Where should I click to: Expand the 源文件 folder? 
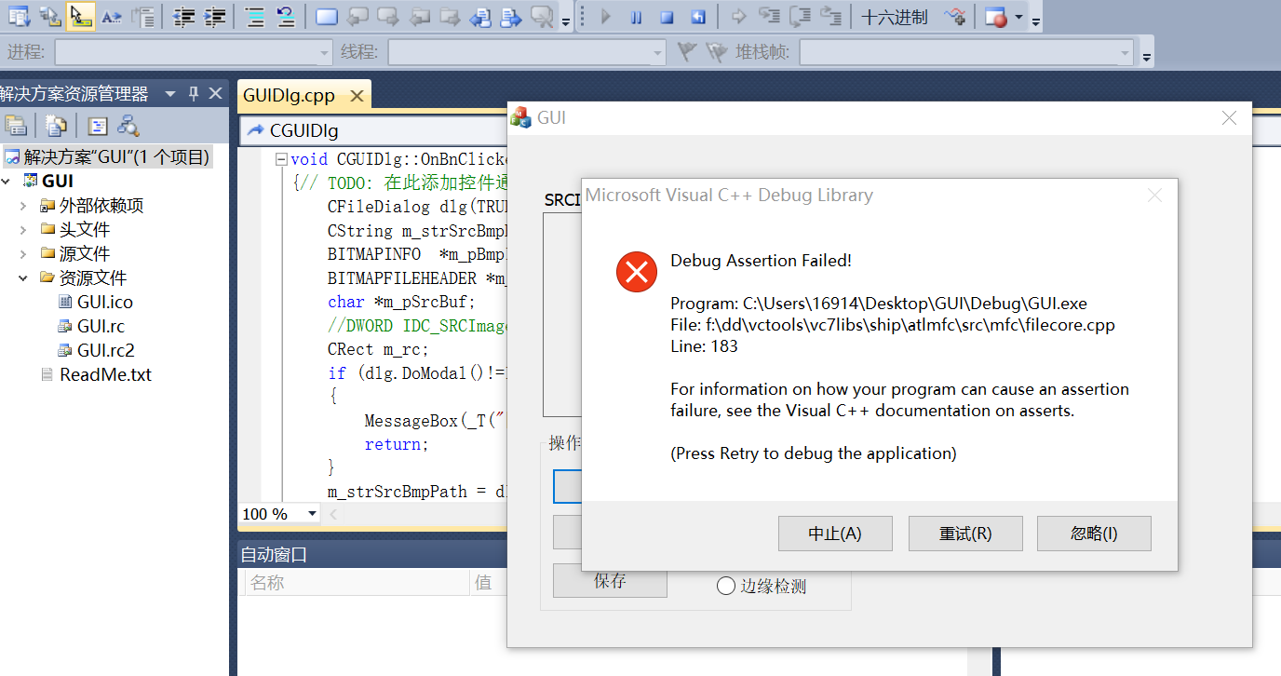[x=23, y=253]
